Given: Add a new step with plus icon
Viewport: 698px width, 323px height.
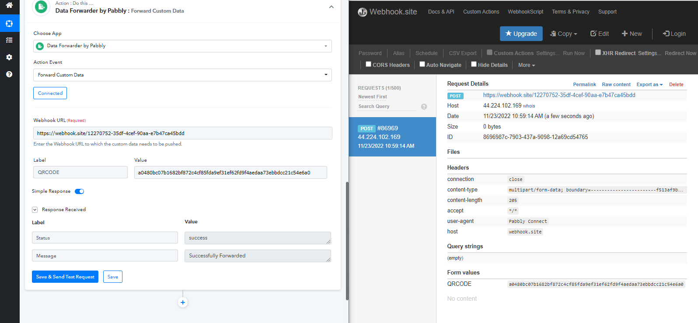Looking at the screenshot, I should click(x=183, y=302).
